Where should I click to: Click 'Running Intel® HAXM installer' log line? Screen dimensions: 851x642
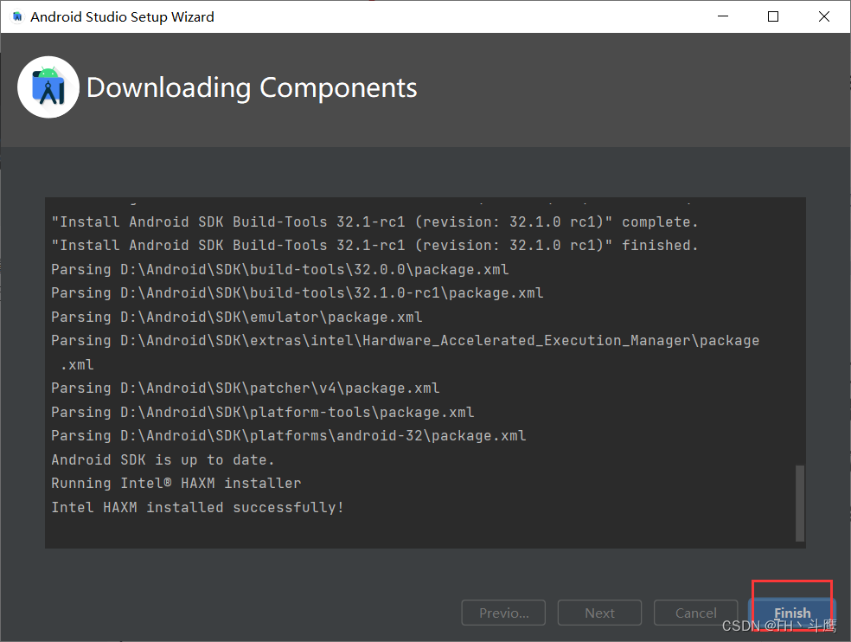coord(176,484)
